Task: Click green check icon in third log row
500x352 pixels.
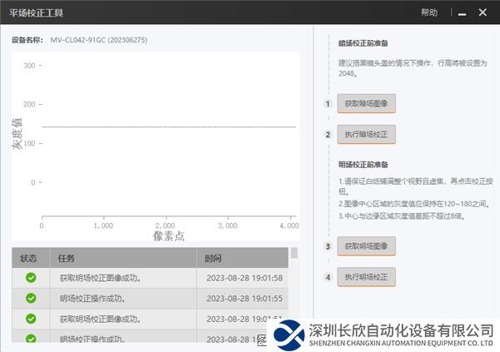Action: (31, 320)
